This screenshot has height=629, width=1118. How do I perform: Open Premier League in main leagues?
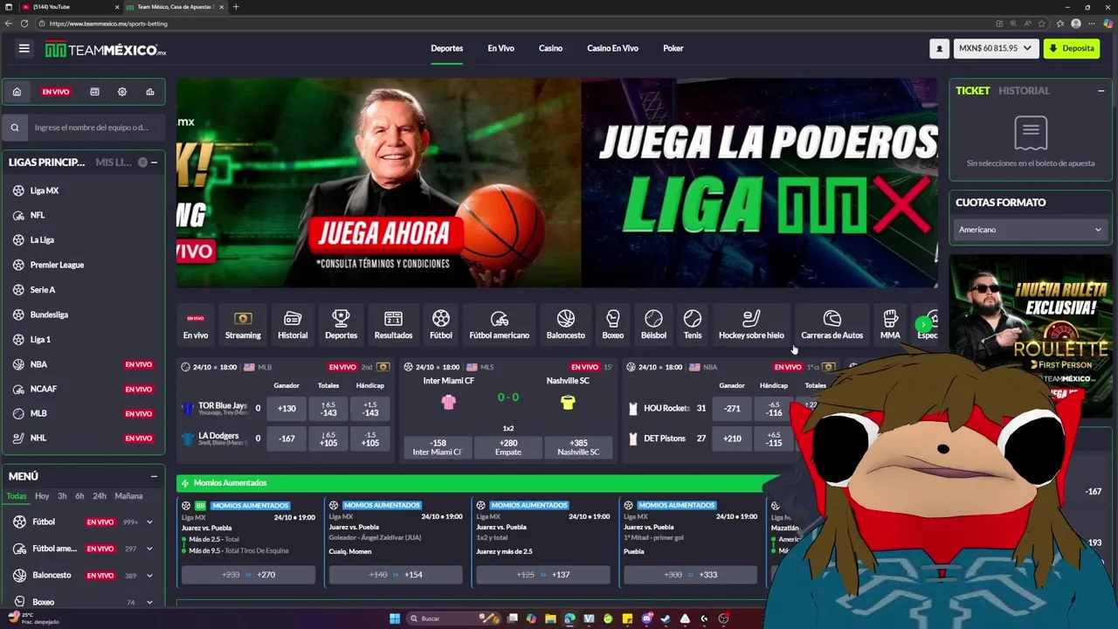[57, 265]
